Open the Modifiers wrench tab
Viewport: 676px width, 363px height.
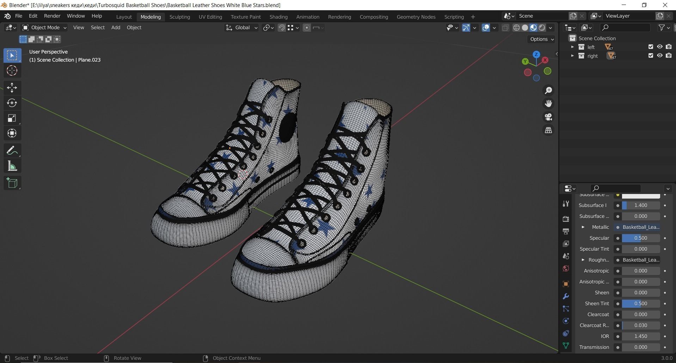[x=566, y=296]
